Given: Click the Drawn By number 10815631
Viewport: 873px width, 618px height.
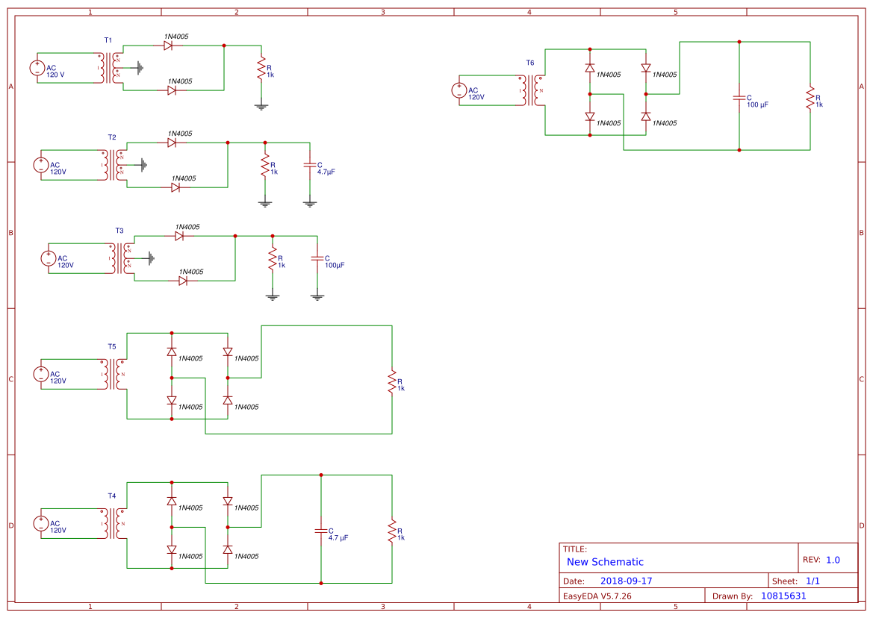Looking at the screenshot, I should click(x=783, y=595).
